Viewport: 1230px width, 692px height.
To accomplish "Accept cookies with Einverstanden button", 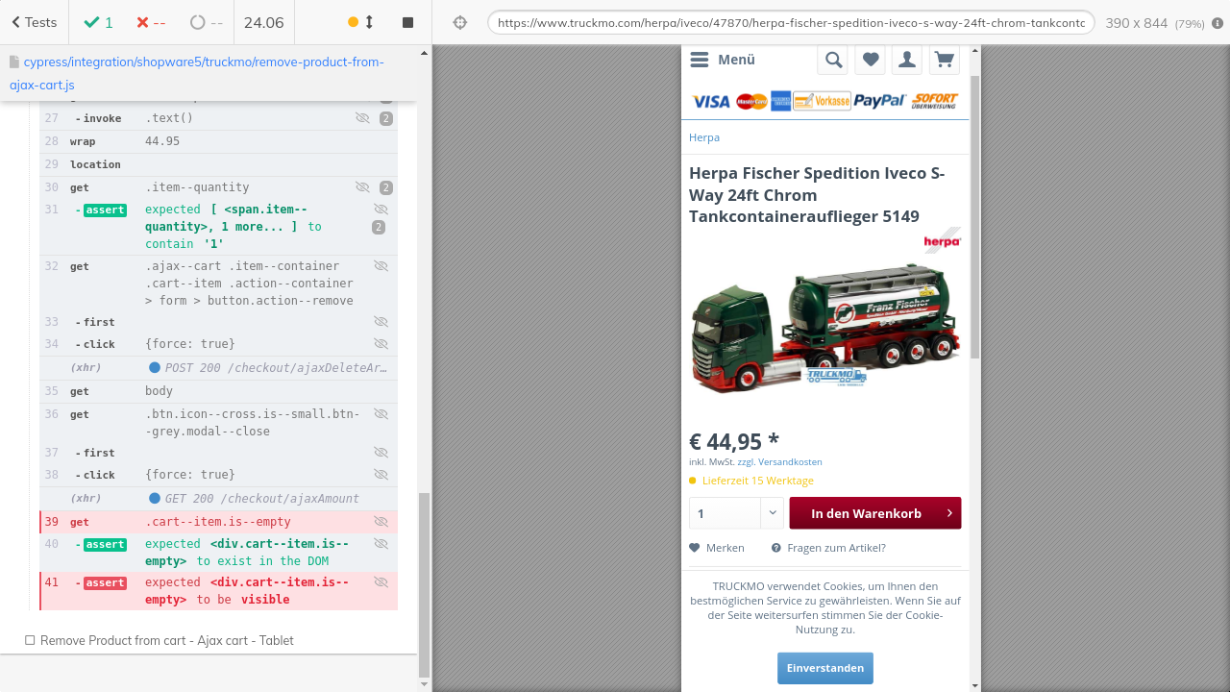I will pyautogui.click(x=824, y=668).
